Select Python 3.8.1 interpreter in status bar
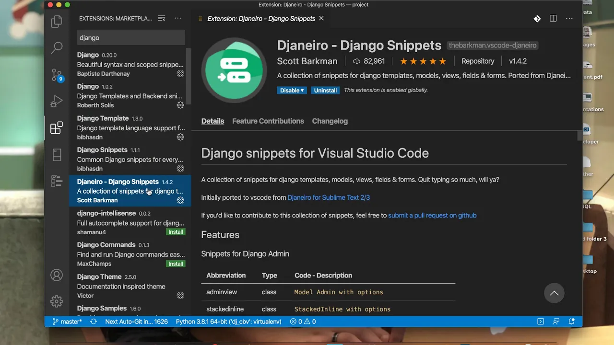The width and height of the screenshot is (614, 345). (228, 322)
